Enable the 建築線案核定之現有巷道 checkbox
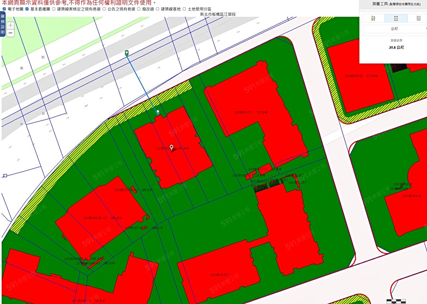This screenshot has width=427, height=304. click(x=53, y=9)
